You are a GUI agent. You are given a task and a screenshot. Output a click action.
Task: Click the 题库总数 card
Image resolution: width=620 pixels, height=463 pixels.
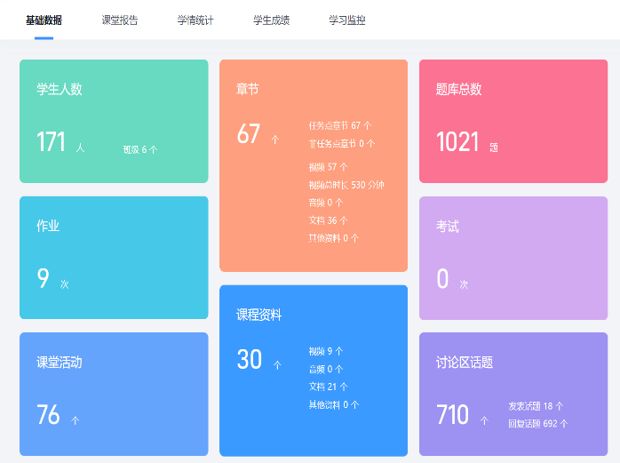click(513, 121)
